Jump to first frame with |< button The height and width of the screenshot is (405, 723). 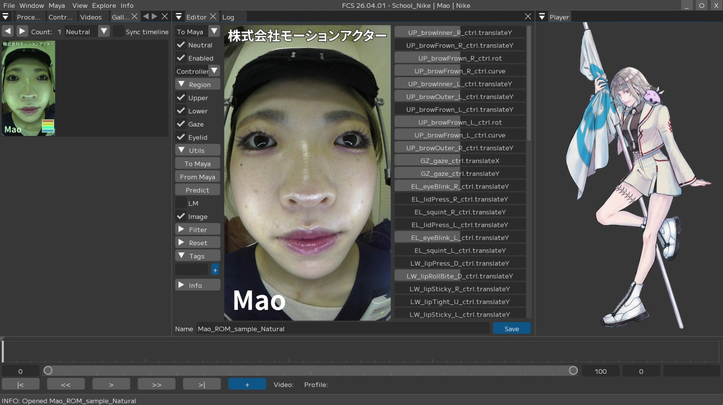(x=21, y=384)
